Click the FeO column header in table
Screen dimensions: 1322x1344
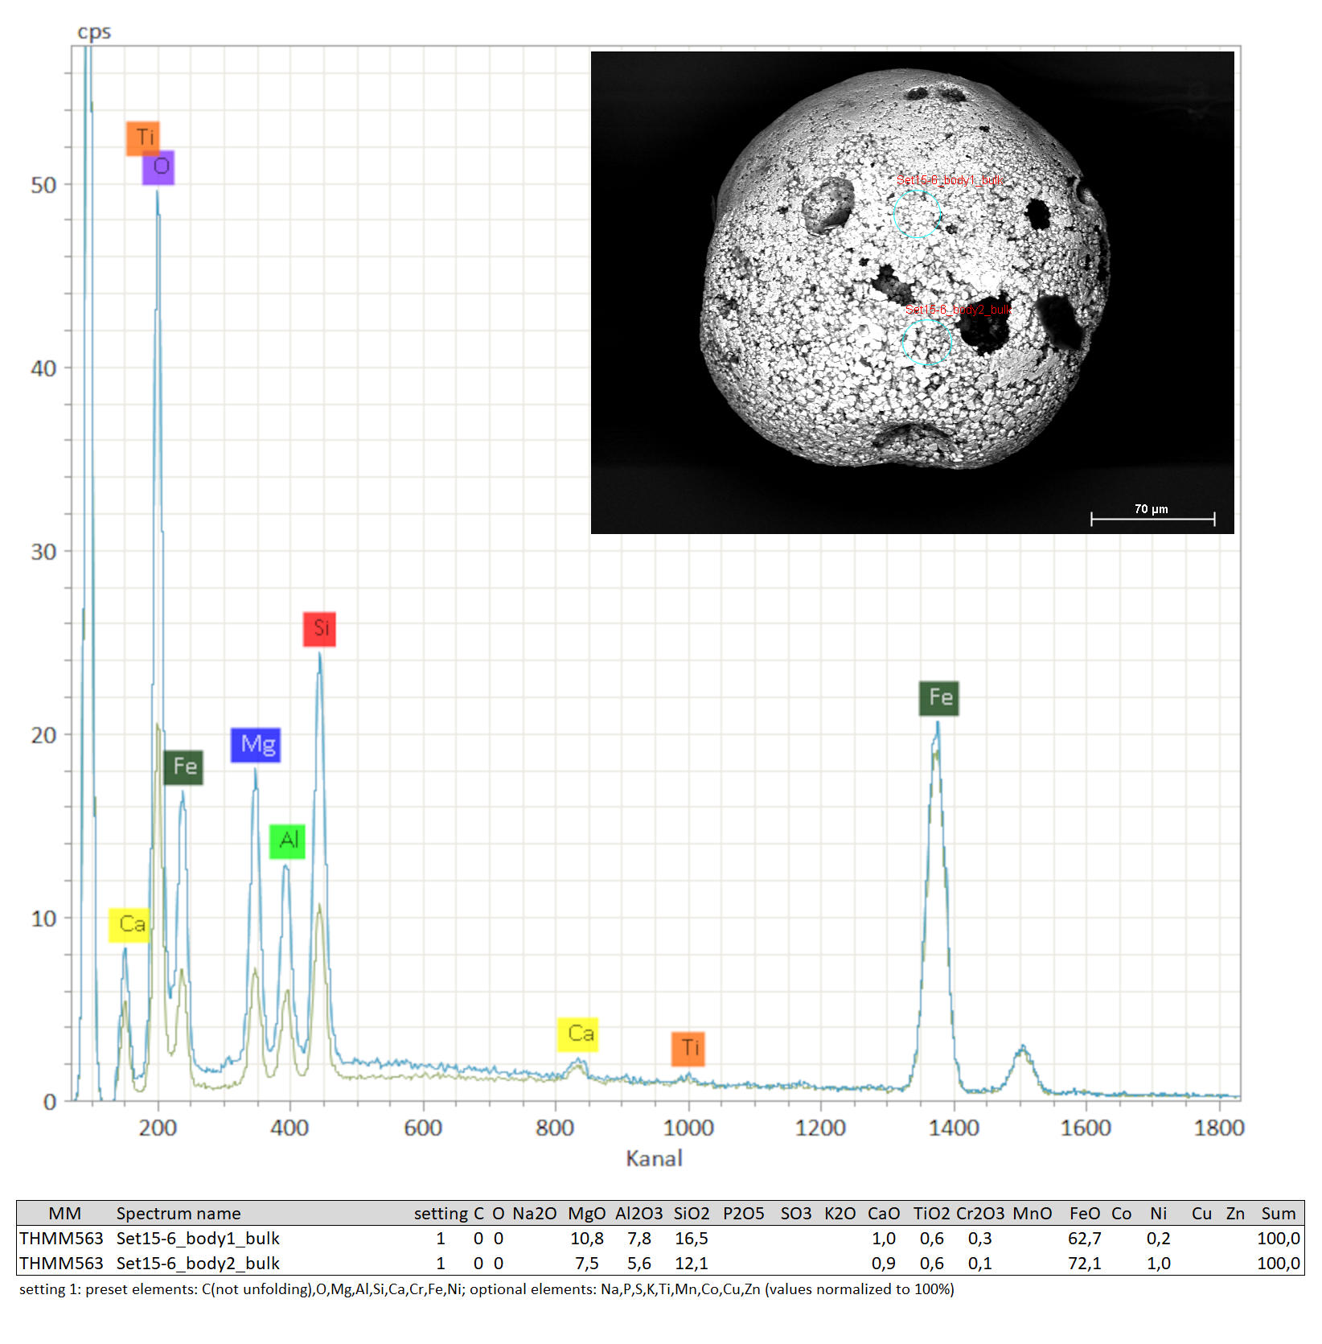pyautogui.click(x=1084, y=1214)
